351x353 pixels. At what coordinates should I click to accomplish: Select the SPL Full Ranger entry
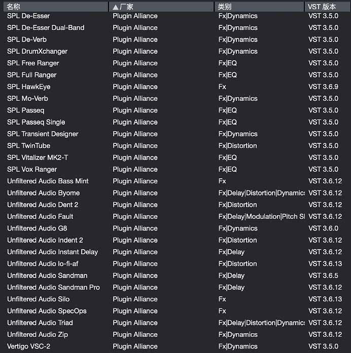pos(175,75)
